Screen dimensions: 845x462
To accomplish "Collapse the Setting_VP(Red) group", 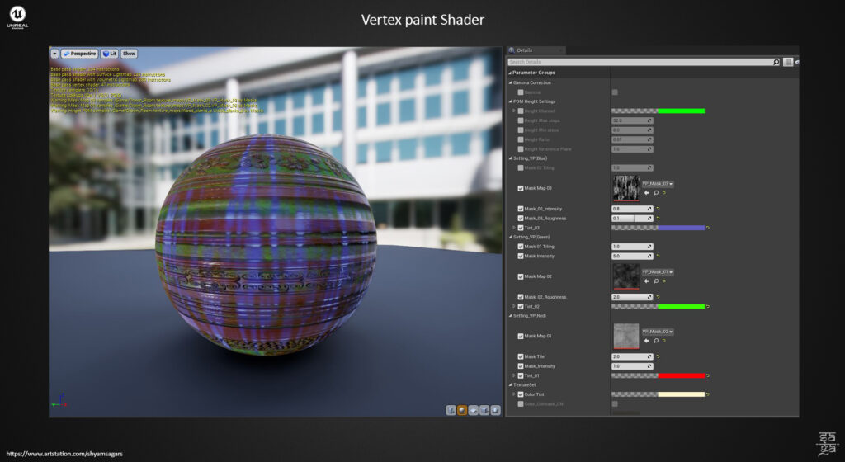I will [x=510, y=315].
